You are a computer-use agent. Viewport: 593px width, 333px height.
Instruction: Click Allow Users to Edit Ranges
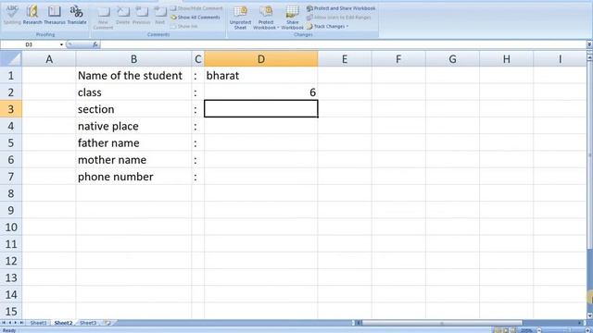(338, 17)
